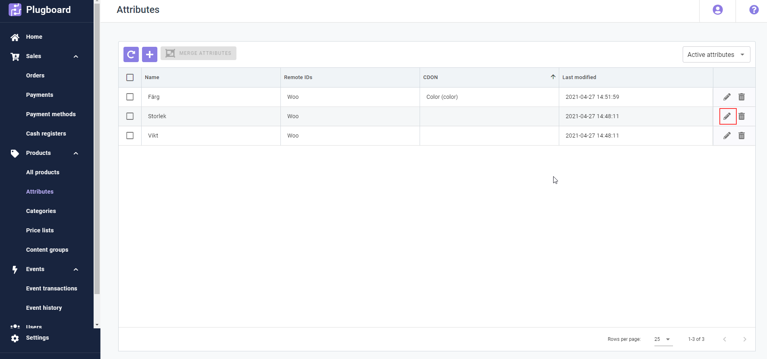Sort table by CDON column header

coord(489,77)
